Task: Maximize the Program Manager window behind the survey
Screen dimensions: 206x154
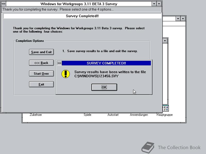Action: coord(183,19)
